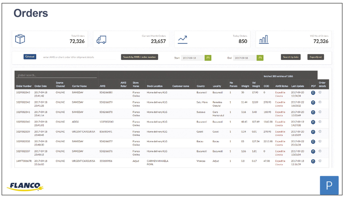
Task: Click inside the Start date field
Action: (x=193, y=57)
